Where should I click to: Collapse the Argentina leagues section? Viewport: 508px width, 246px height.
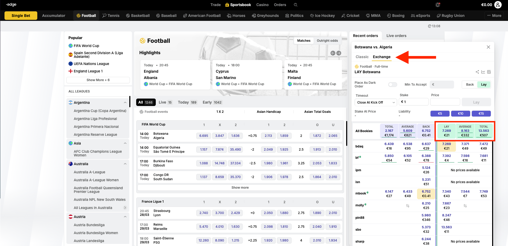[125, 103]
